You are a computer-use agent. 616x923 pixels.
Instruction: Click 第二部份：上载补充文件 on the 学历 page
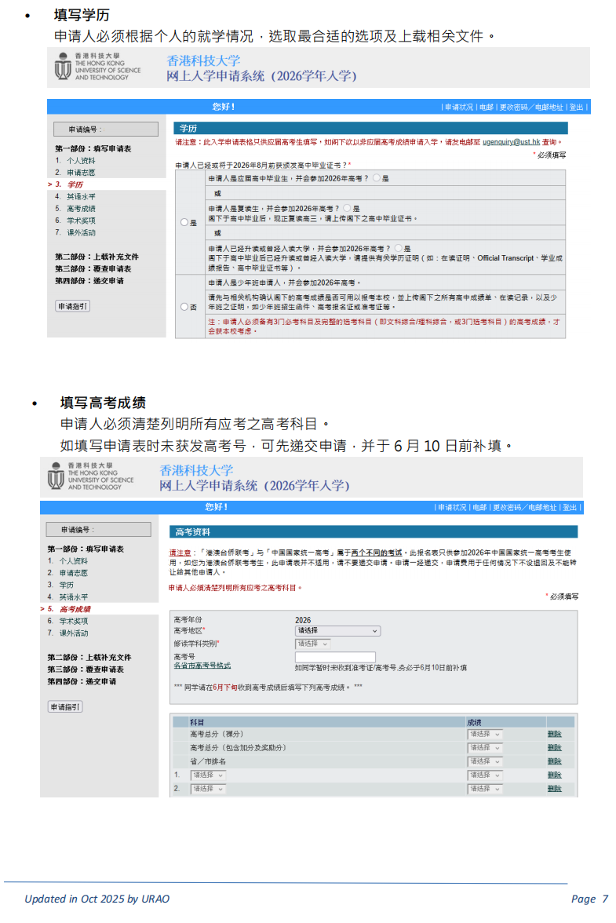(97, 257)
